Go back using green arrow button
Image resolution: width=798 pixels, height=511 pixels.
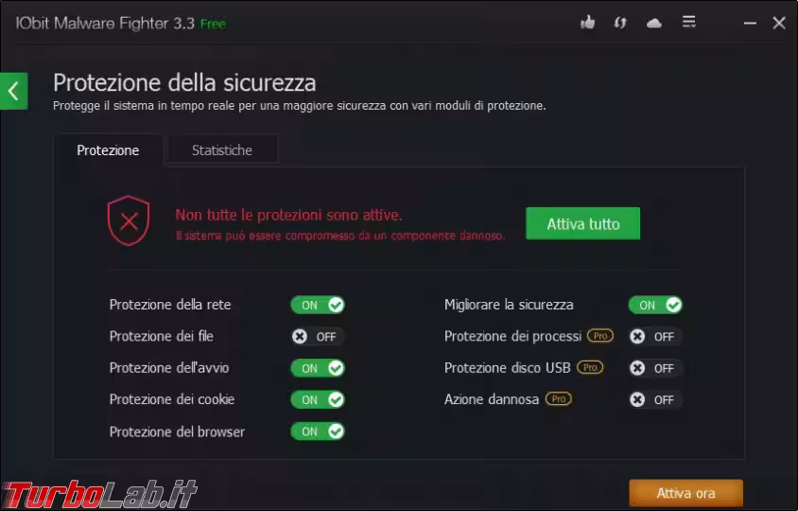pyautogui.click(x=14, y=91)
